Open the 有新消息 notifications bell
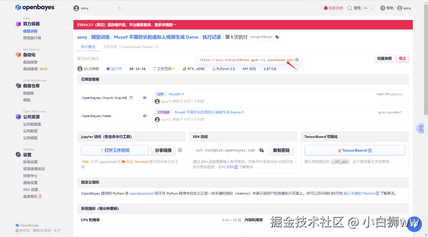Viewport: 428px width, 237px height. 333,8
